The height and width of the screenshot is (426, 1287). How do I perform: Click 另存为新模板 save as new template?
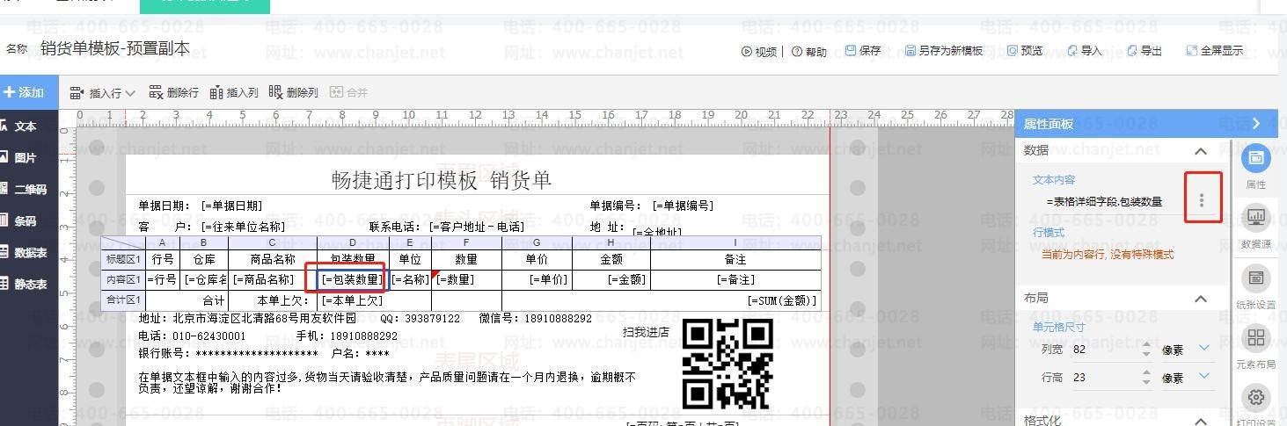[x=944, y=51]
